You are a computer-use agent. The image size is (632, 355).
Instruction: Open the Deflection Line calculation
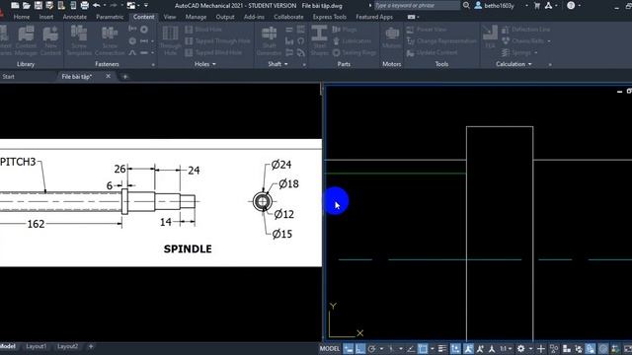(x=525, y=30)
